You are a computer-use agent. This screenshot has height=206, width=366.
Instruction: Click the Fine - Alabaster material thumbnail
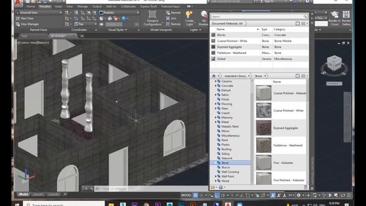[264, 163]
